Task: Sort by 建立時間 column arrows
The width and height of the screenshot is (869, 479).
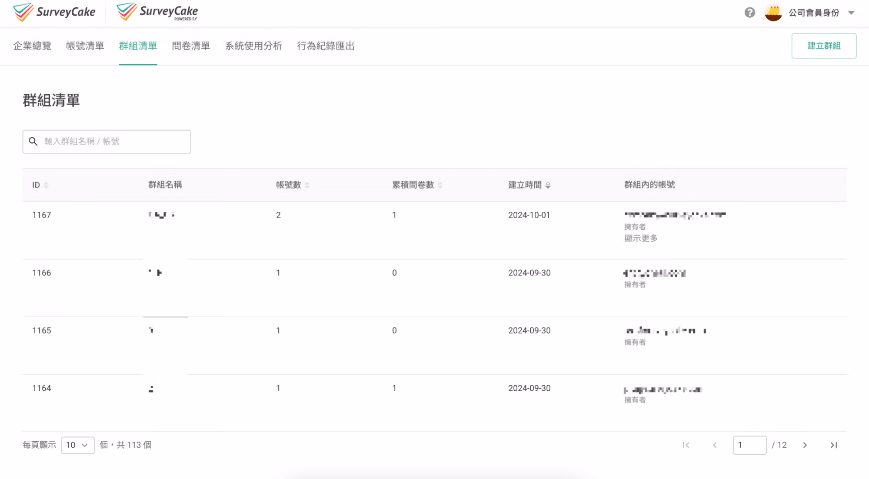Action: point(548,185)
